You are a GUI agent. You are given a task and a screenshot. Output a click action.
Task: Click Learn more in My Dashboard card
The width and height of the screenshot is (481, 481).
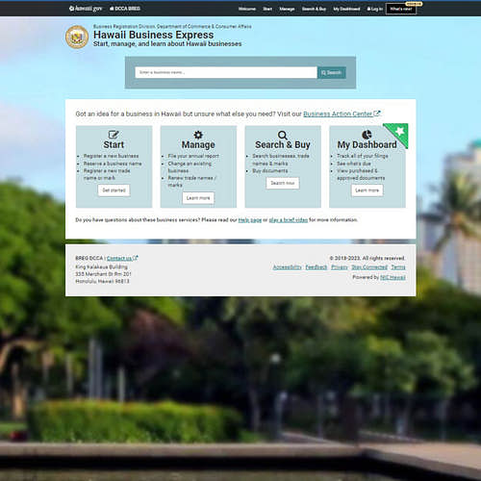367,190
